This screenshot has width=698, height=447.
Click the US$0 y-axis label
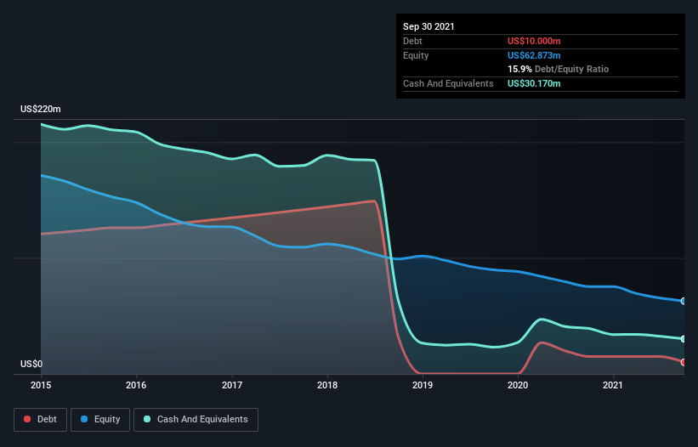pyautogui.click(x=31, y=364)
